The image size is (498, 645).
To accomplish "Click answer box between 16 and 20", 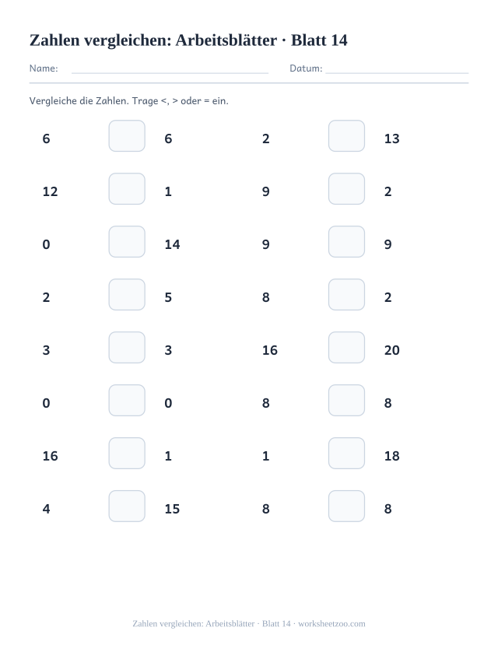I will pos(346,348).
